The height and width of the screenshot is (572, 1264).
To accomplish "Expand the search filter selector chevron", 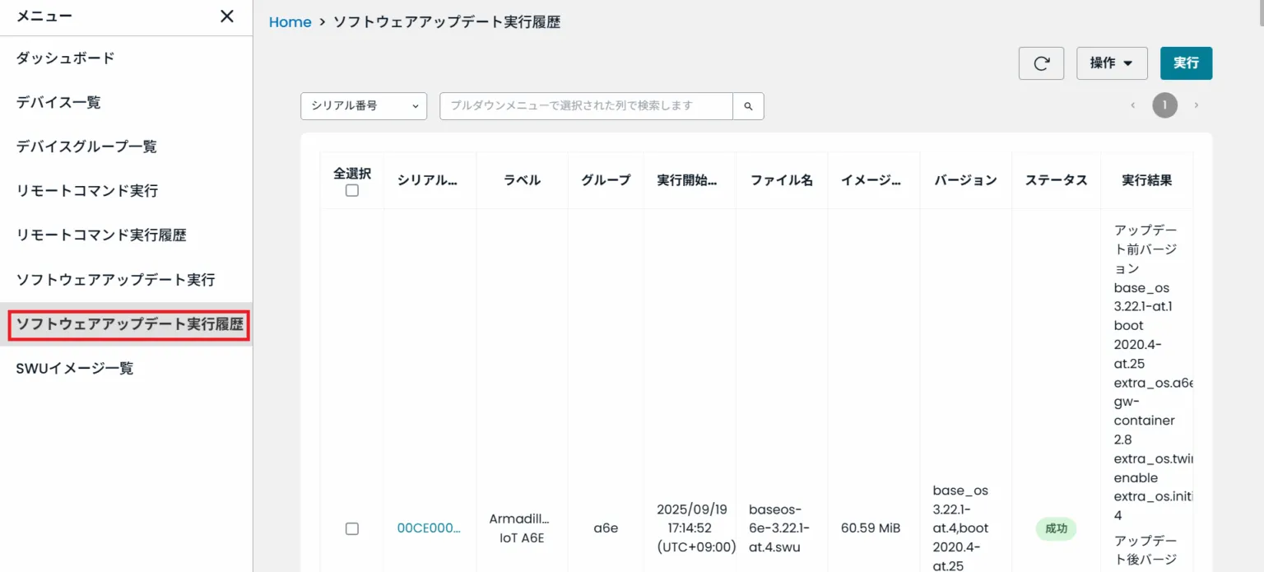I will click(x=416, y=105).
